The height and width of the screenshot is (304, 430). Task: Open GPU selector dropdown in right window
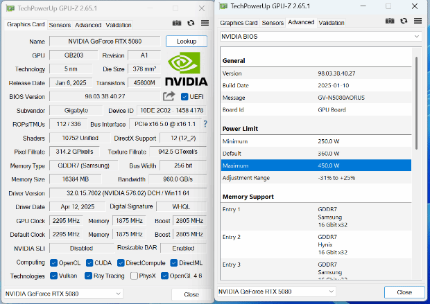pyautogui.click(x=277, y=292)
